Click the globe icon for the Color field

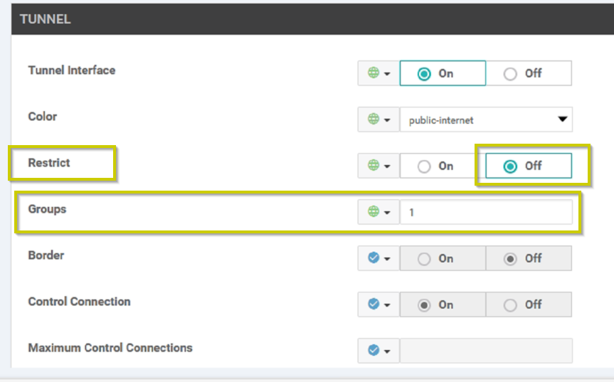point(374,119)
